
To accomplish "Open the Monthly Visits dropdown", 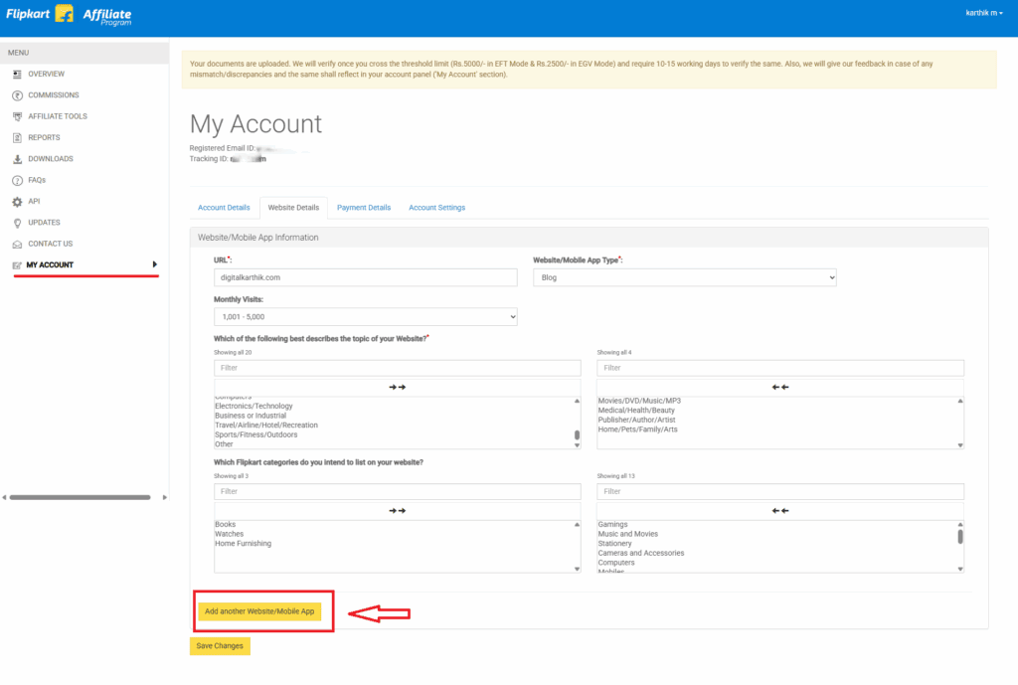I will (x=366, y=317).
